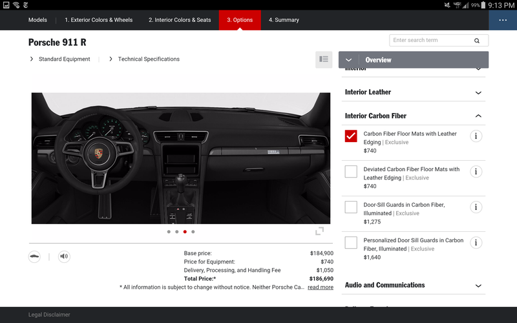The image size is (517, 323).
Task: Open info for Door-Sill Guards Illuminated
Action: coord(476,207)
